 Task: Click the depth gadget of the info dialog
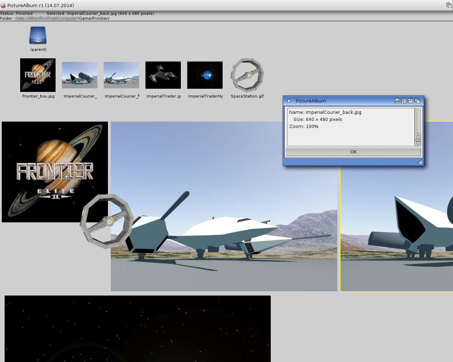coord(417,101)
